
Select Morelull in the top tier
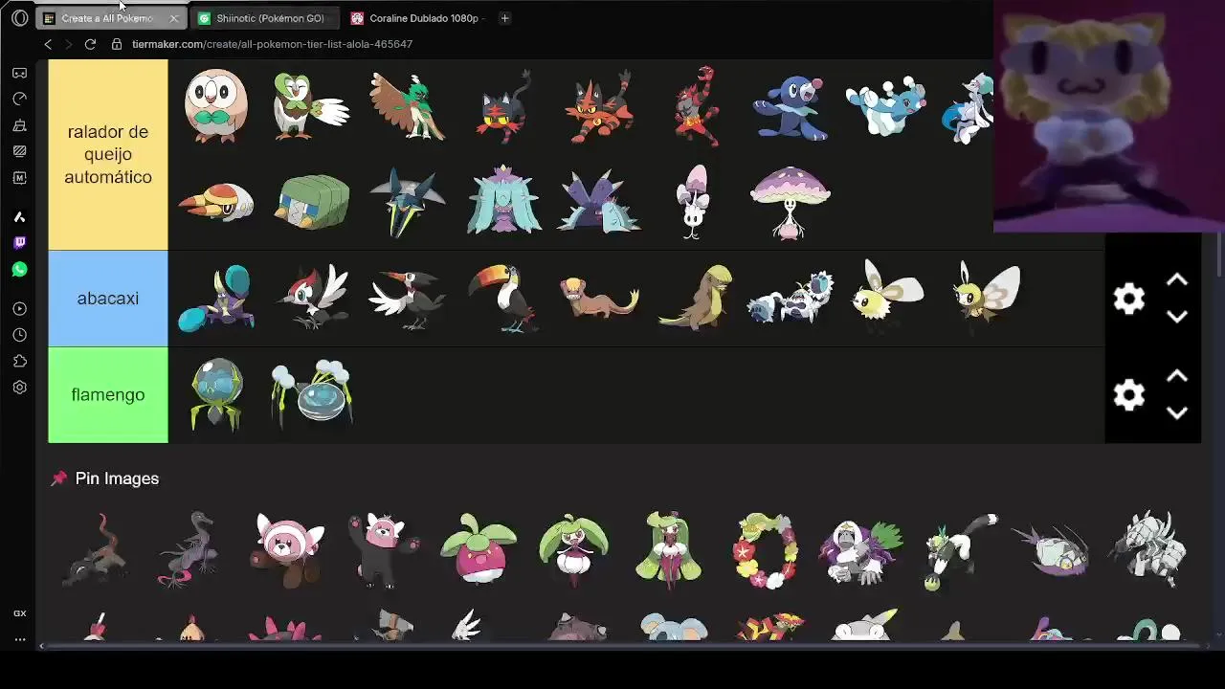(x=695, y=202)
